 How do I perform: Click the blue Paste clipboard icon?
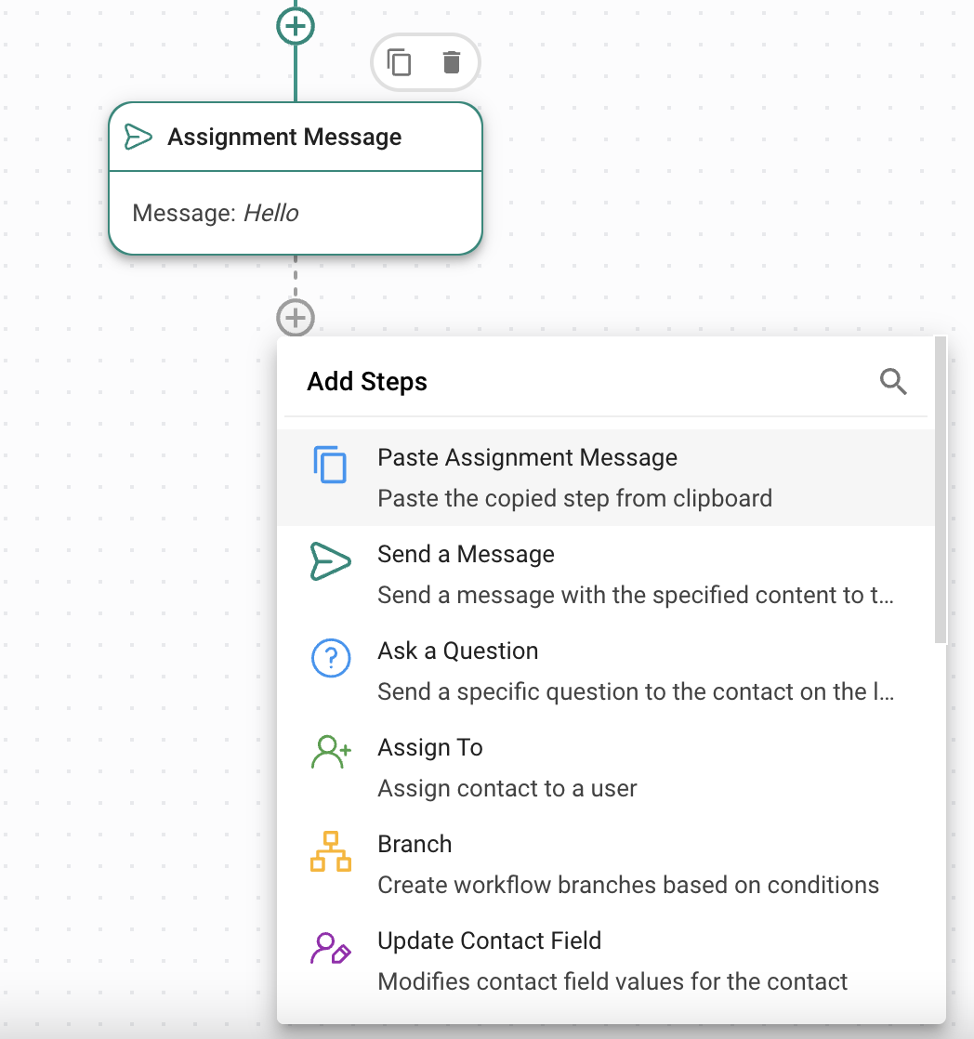[x=330, y=465]
